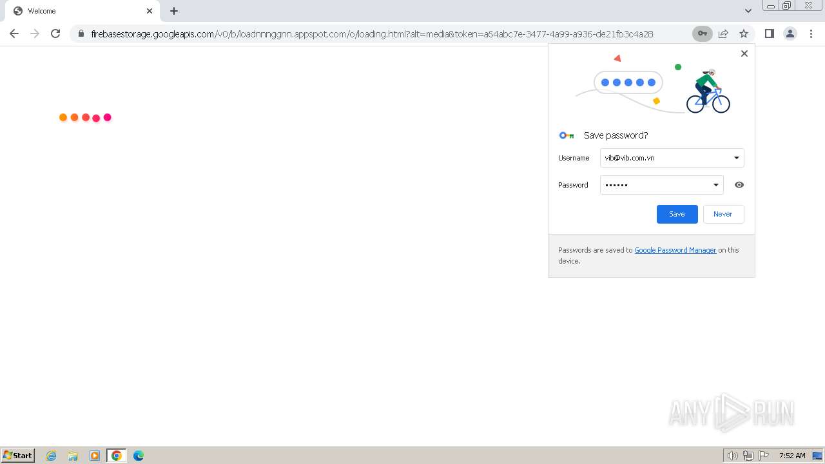Choose Never to save password
825x464 pixels.
[x=723, y=214]
